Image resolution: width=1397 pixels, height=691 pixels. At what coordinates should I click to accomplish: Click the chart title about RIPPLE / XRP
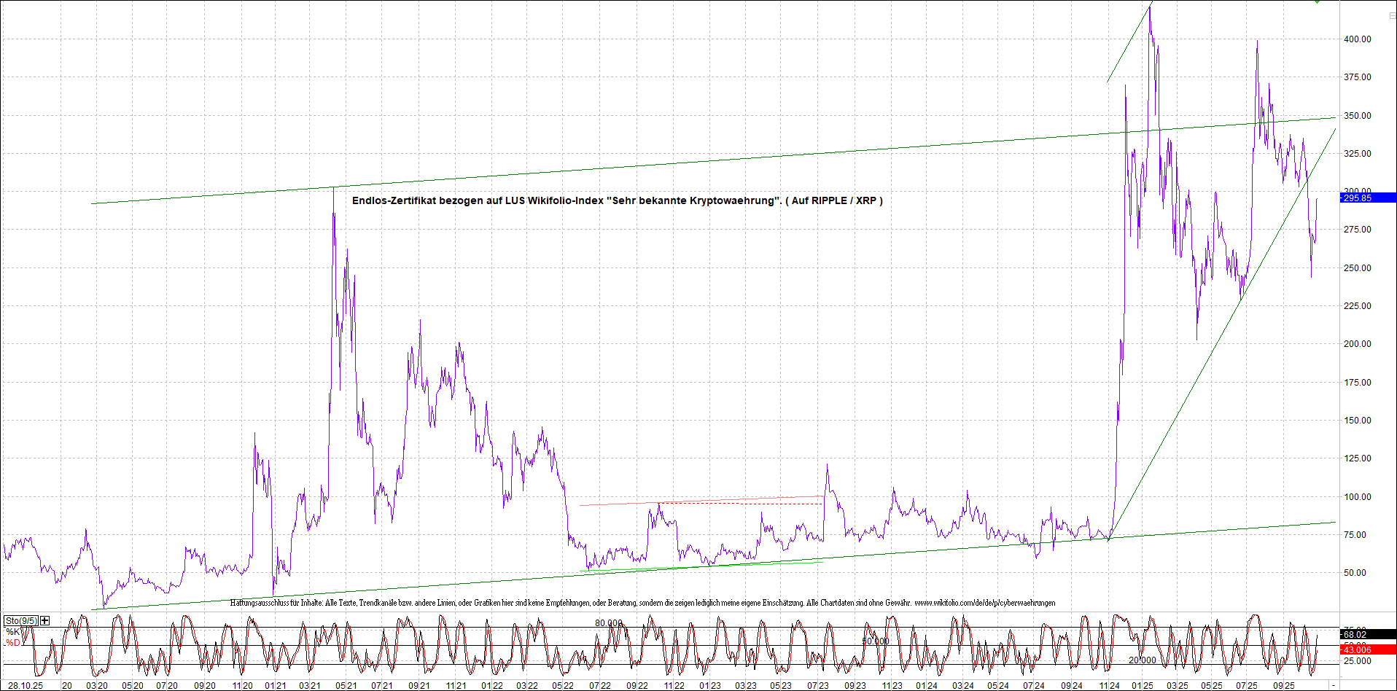617,200
